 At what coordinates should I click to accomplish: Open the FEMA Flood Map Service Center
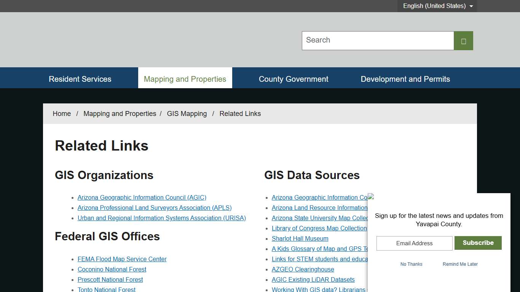122,259
